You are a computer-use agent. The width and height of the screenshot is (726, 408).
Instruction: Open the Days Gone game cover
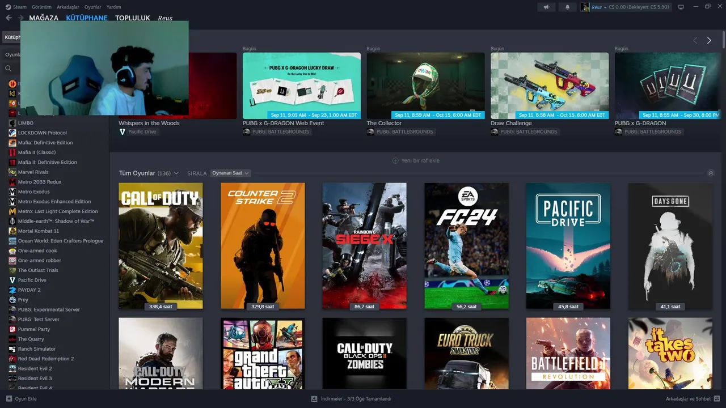[670, 246]
